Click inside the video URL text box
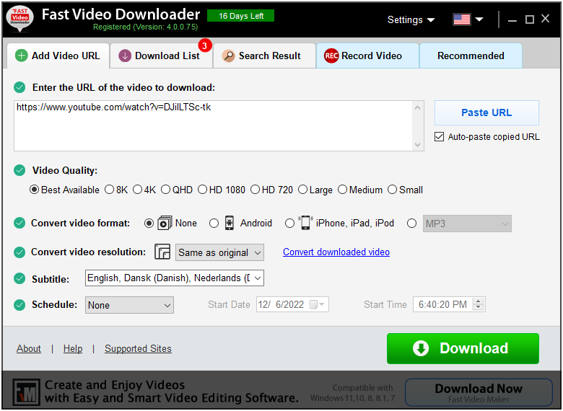563x411 pixels. click(x=214, y=125)
